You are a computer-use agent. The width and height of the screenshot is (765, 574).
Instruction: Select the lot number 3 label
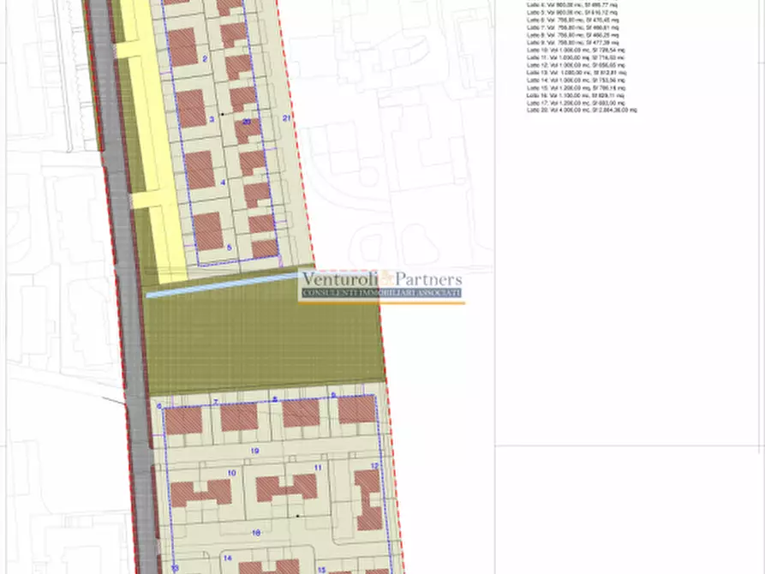tap(211, 120)
